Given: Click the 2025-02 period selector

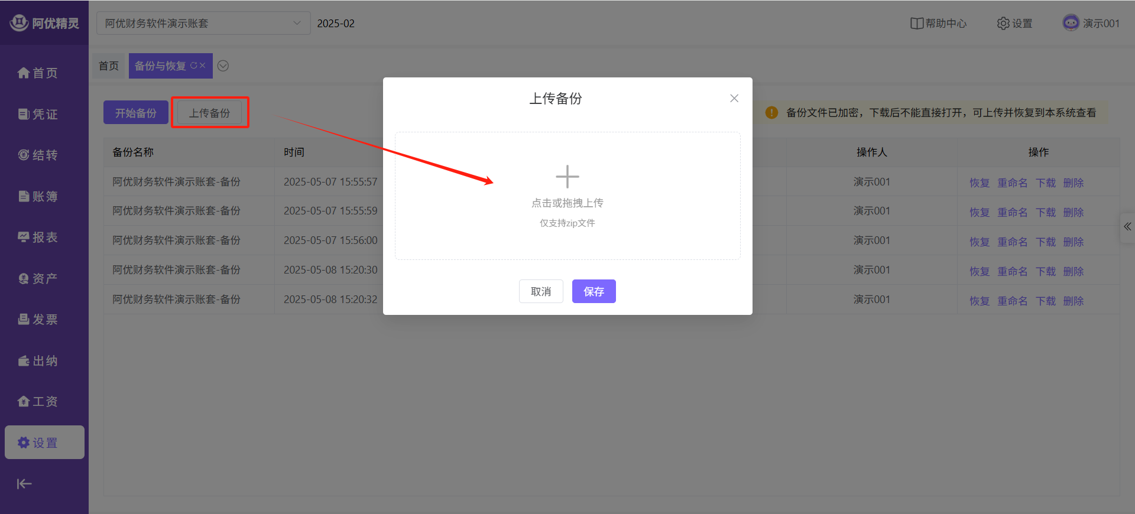Looking at the screenshot, I should tap(336, 24).
